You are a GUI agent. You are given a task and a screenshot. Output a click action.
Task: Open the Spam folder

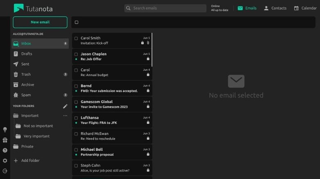[26, 95]
